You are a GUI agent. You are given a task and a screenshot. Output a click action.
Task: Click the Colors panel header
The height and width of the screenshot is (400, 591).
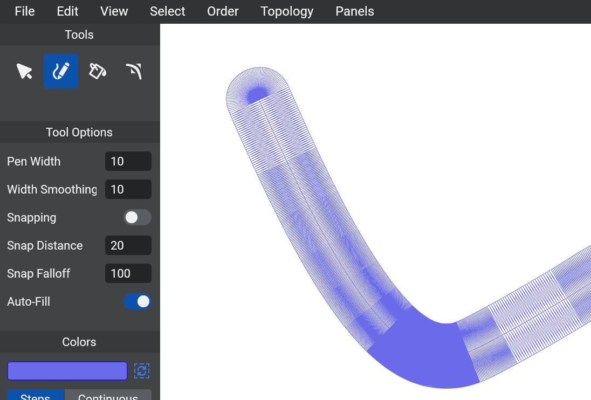click(x=80, y=342)
